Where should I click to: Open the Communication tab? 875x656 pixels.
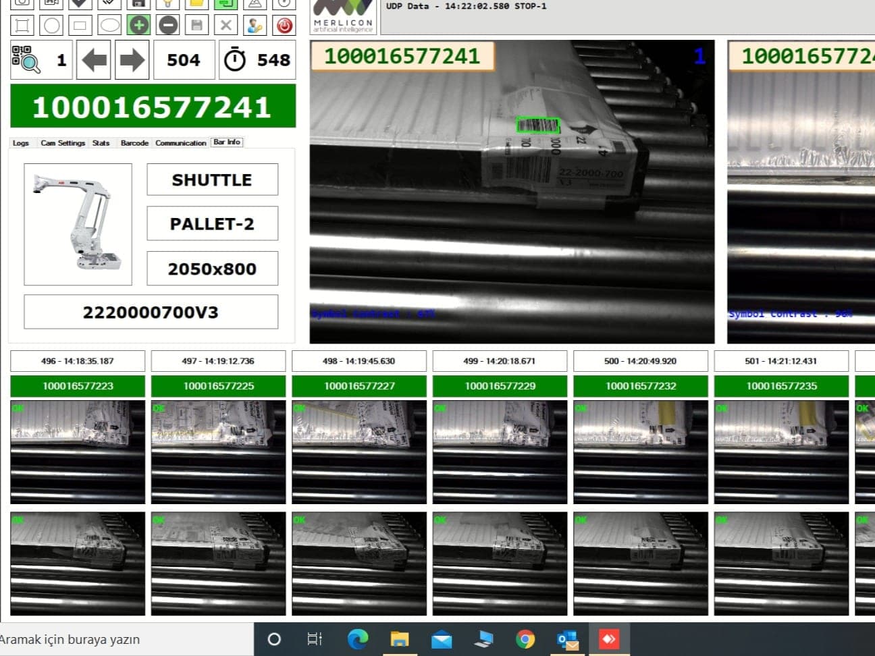click(181, 143)
